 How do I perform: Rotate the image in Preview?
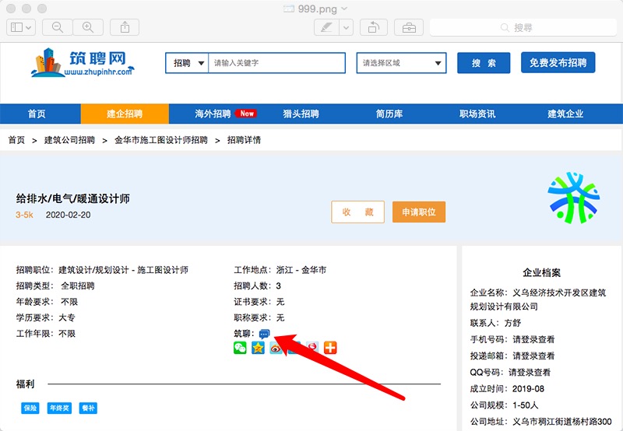click(x=372, y=27)
